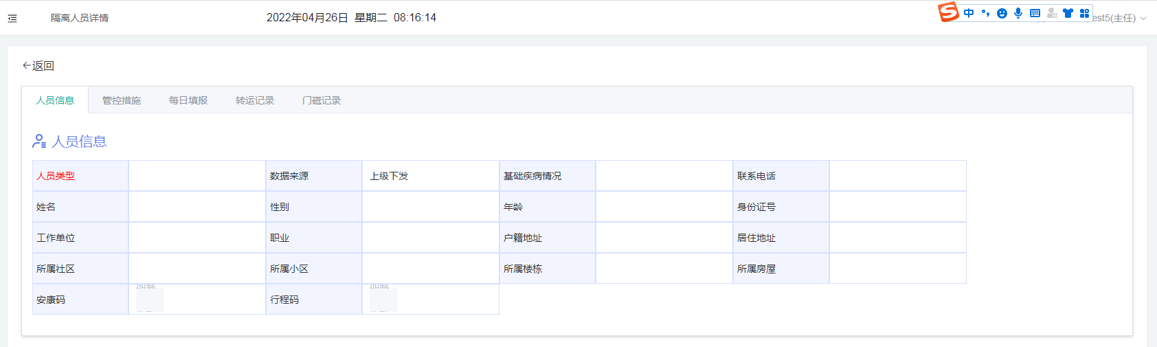Activate Sogou voice input microphone
Screen dimensions: 1157x347
[1018, 13]
